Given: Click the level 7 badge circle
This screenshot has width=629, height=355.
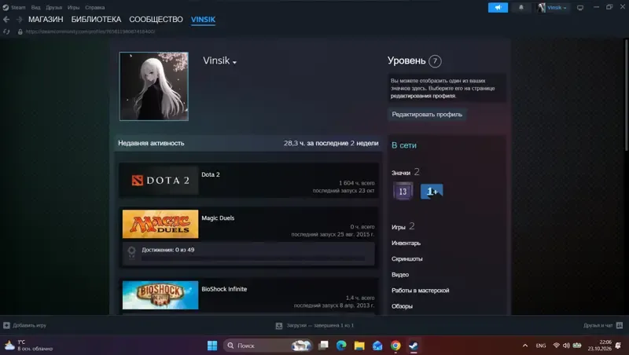Looking at the screenshot, I should (x=435, y=61).
